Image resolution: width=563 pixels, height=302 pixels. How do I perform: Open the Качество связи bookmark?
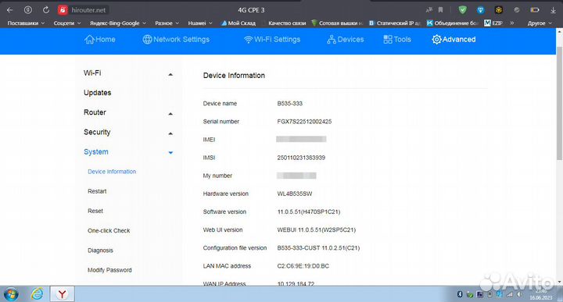(x=287, y=23)
